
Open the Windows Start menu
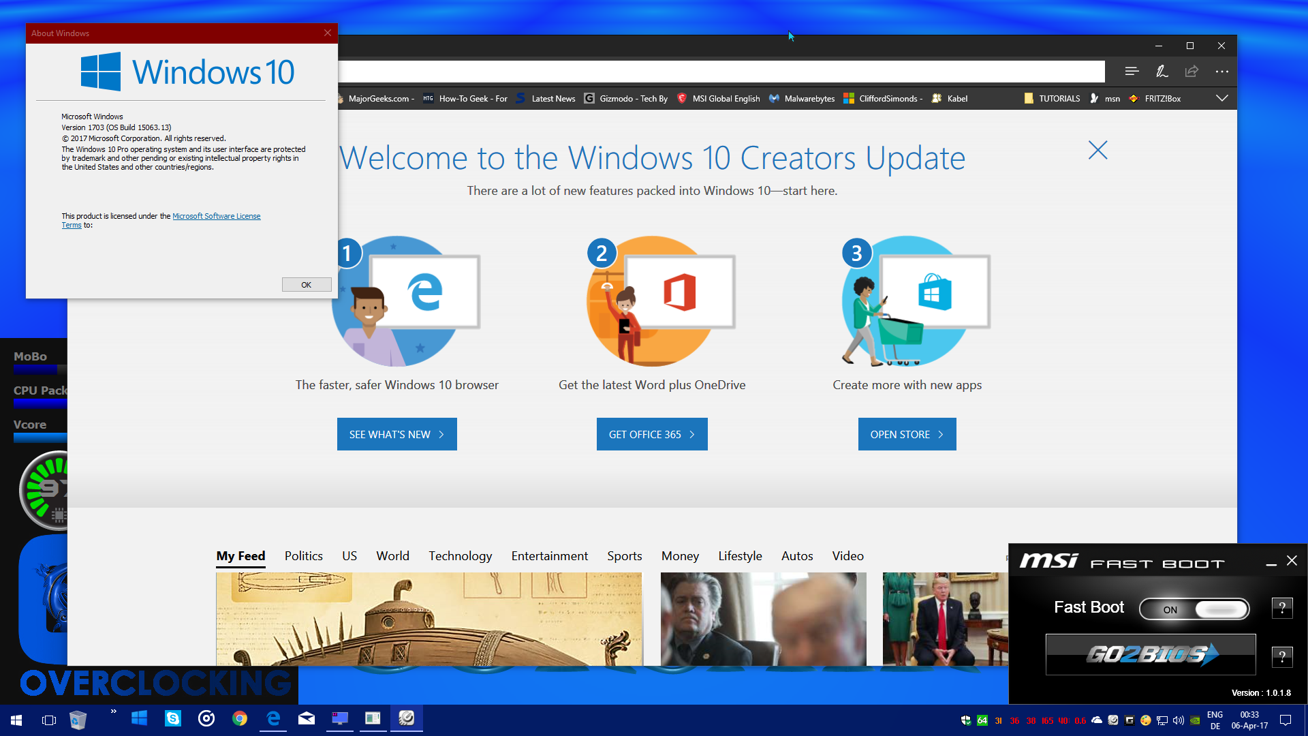coord(16,720)
